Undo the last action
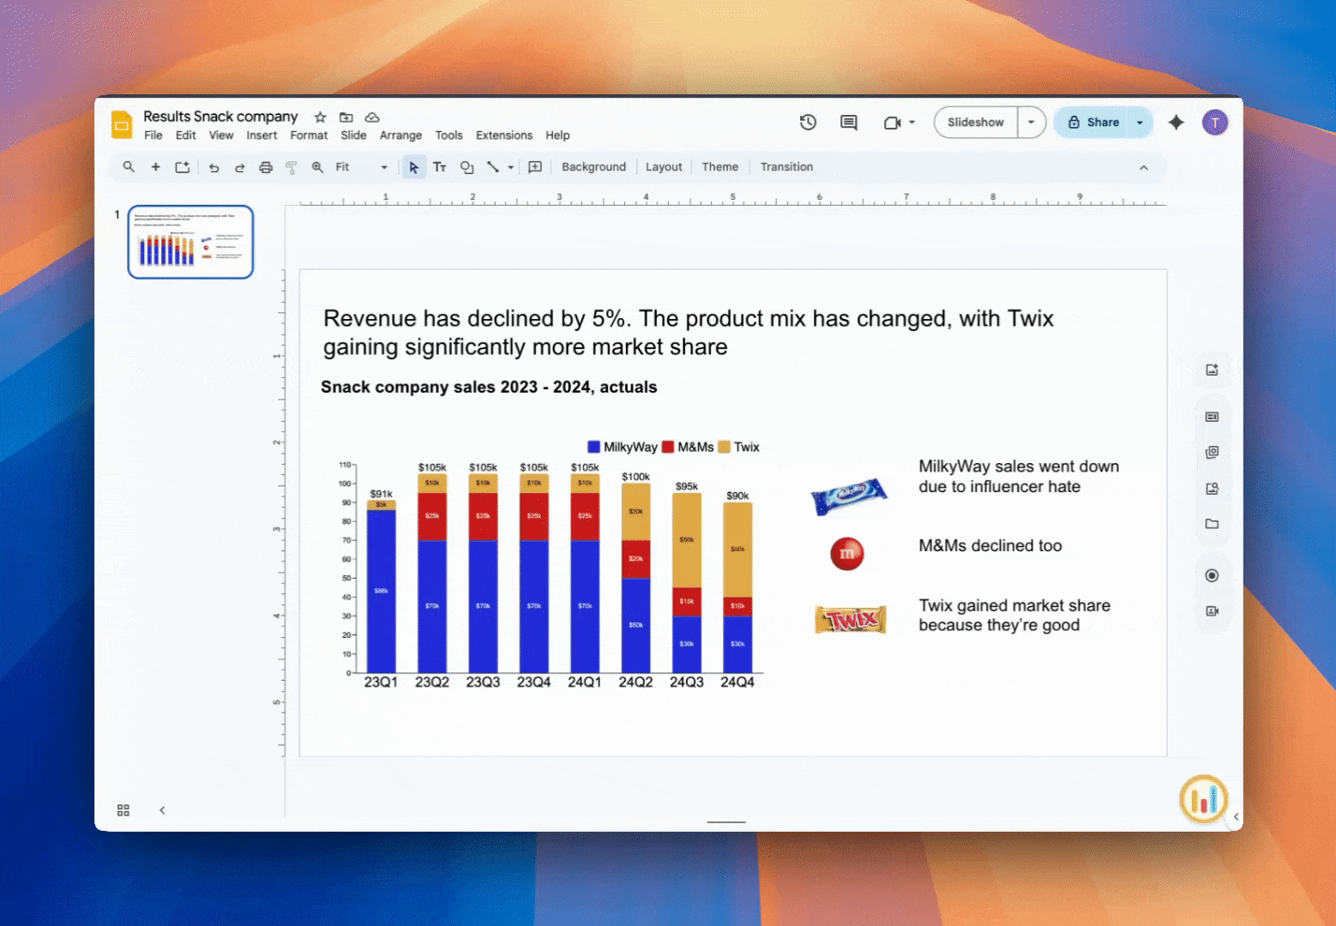The image size is (1336, 926). point(214,167)
